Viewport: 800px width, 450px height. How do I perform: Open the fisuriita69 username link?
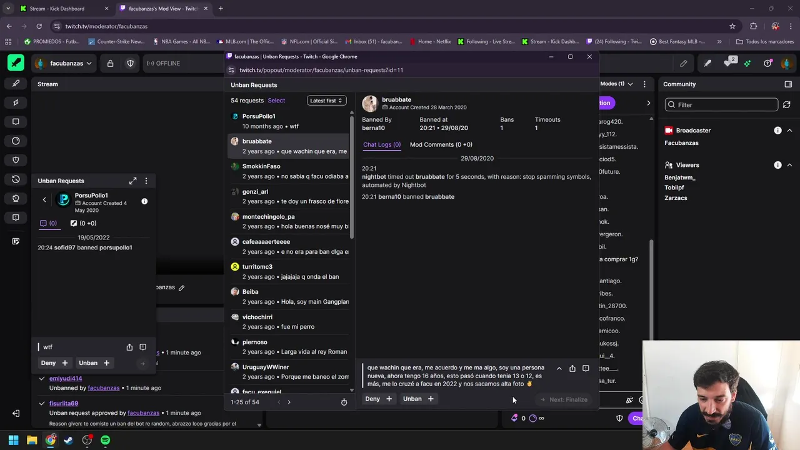click(x=64, y=403)
